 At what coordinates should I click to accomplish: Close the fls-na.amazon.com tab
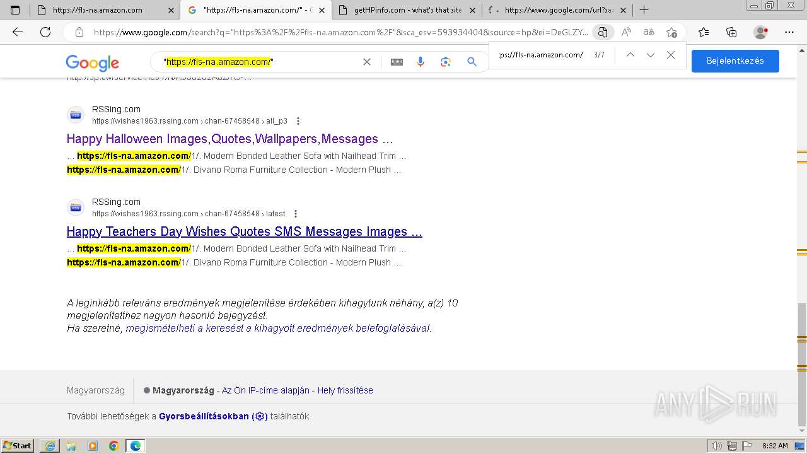point(171,10)
